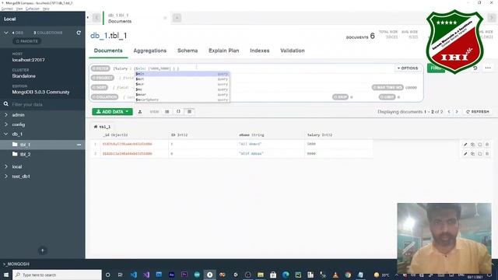Viewport: 498px width, 280px height.
Task: Expand the local database
Action: pyautogui.click(x=6, y=166)
